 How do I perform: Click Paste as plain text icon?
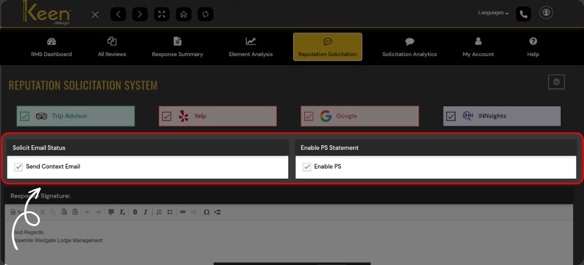coord(75,212)
